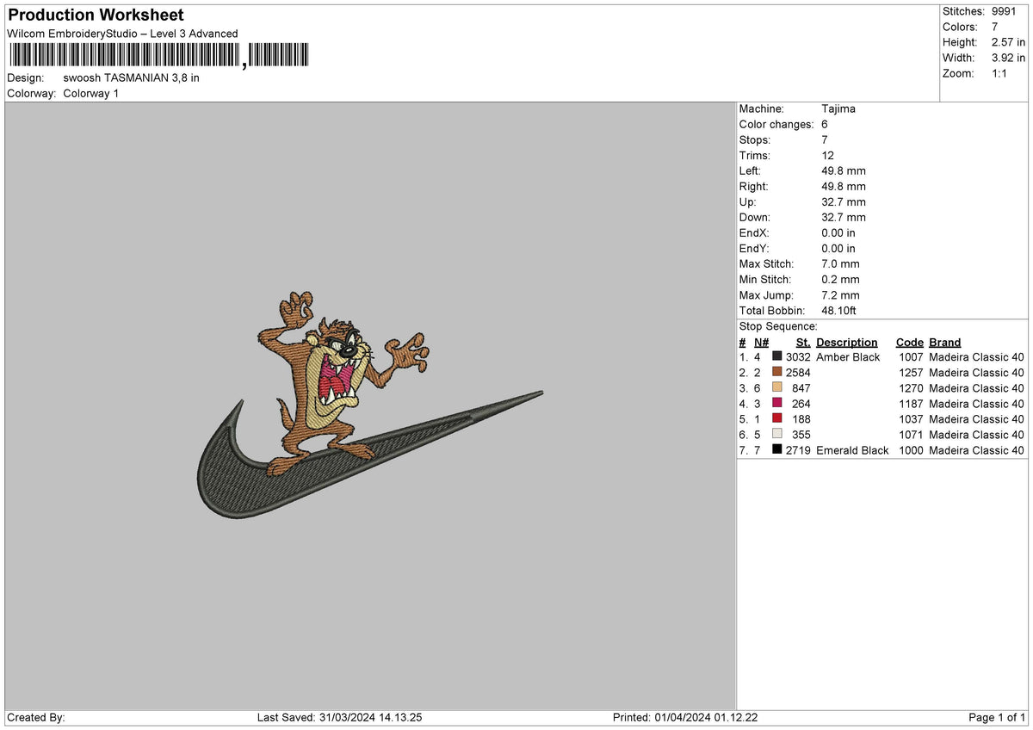1033x730 pixels.
Task: Click the Width value '3.92 in'
Action: [1008, 58]
